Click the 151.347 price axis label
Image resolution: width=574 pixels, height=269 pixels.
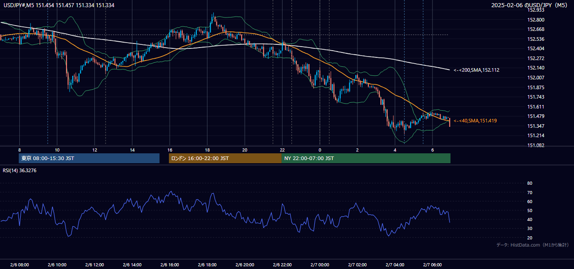(536, 126)
